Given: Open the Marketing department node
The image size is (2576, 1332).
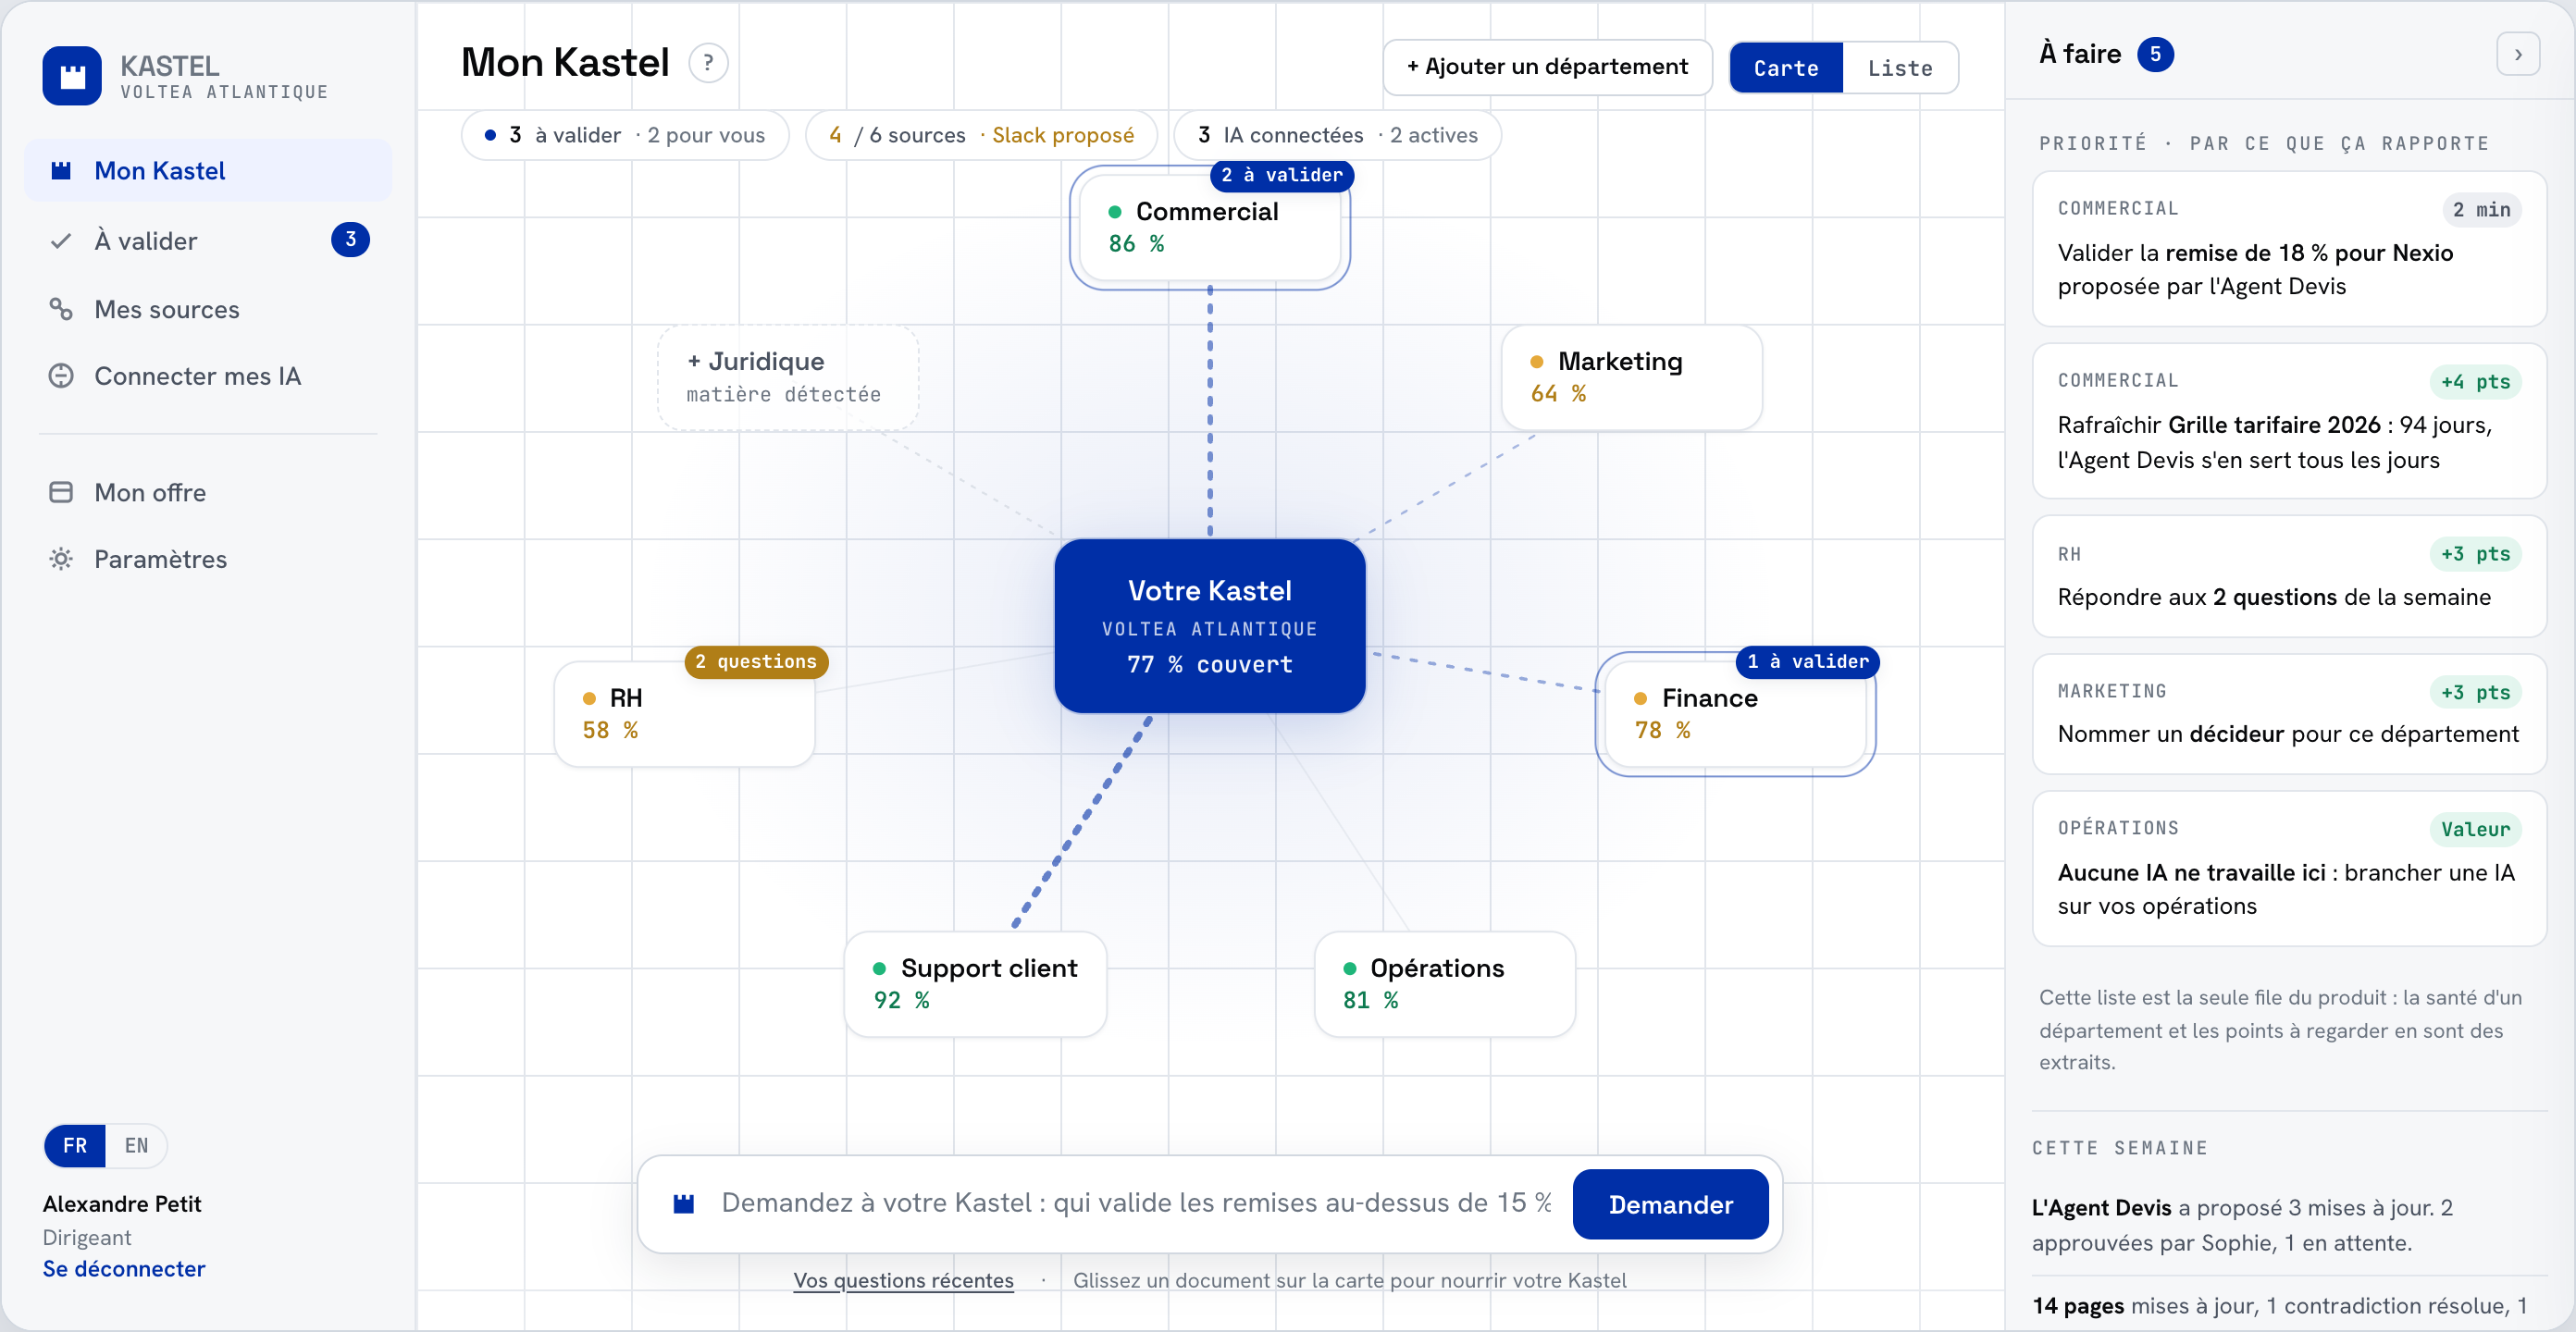Looking at the screenshot, I should [1631, 378].
